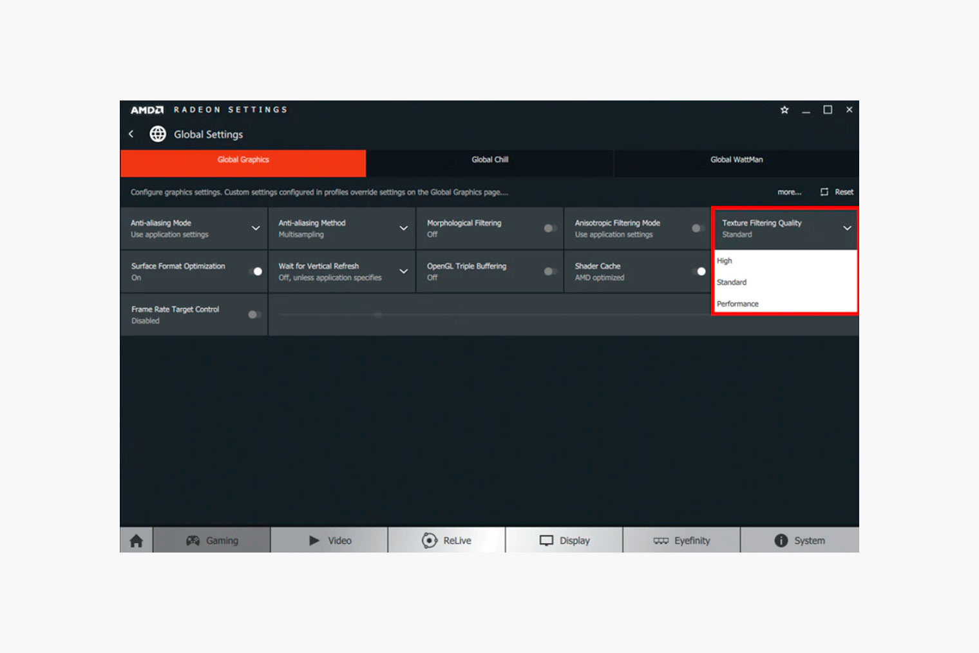Click the Reset button label
Viewport: 979px width, 653px height.
click(x=844, y=192)
